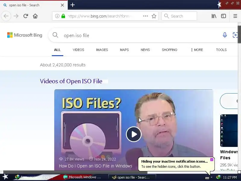The width and height of the screenshot is (241, 181).
Task: Open Bing visual search camera icon
Action: 235,35
